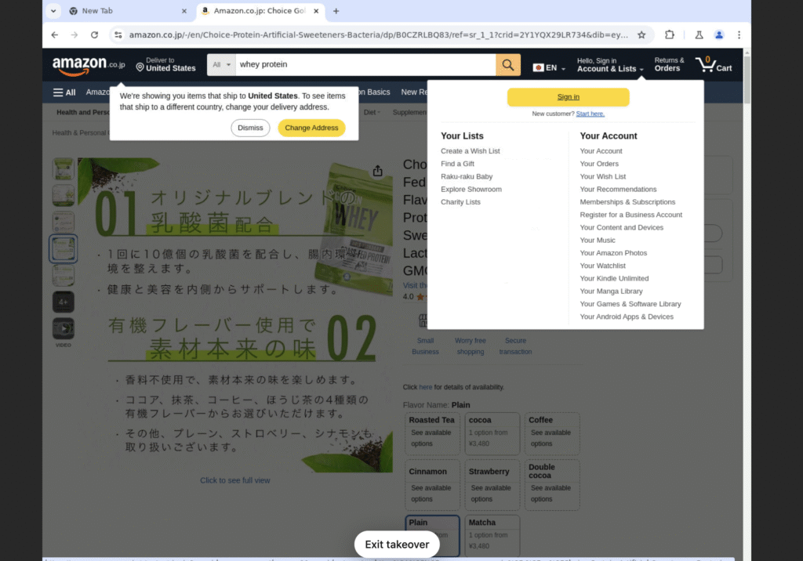Select Roasted Tea flavor option

[x=432, y=433]
